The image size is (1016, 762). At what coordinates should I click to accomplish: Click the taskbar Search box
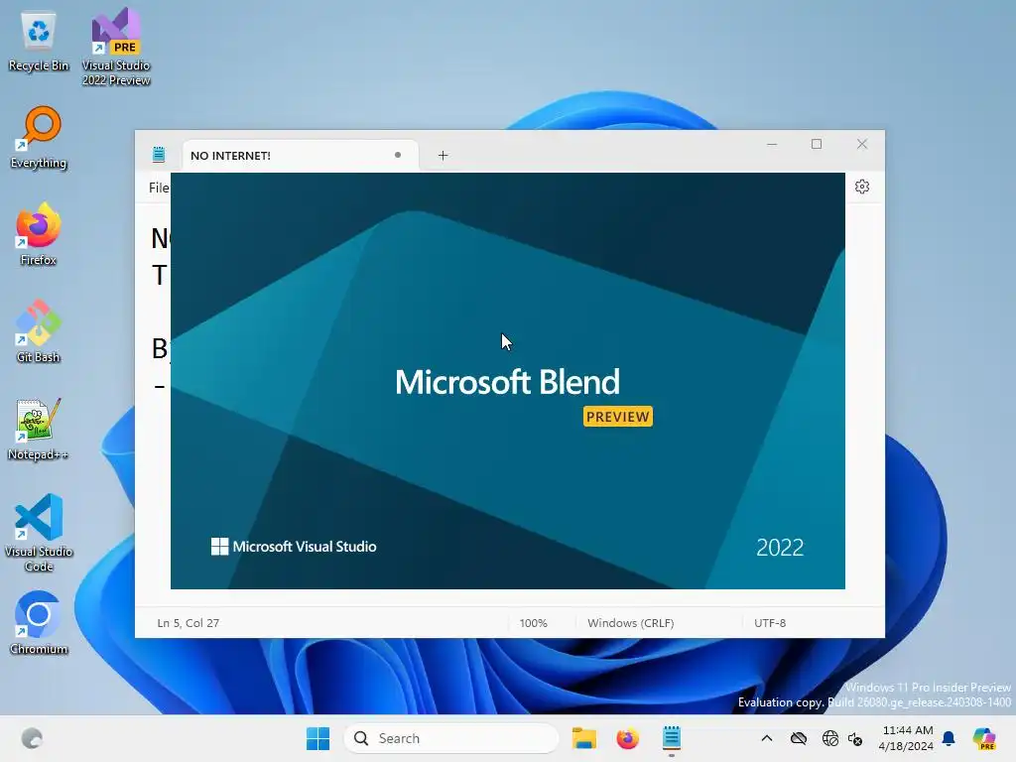point(451,738)
